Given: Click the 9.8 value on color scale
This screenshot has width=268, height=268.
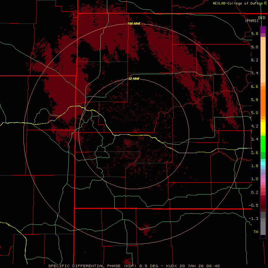Looking at the screenshot, I should coord(255,33).
